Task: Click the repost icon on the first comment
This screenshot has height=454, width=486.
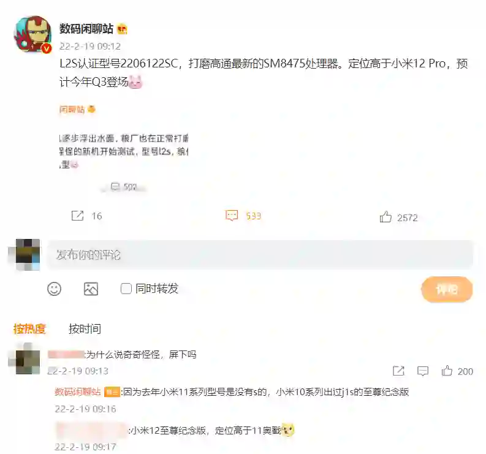Action: (x=398, y=371)
